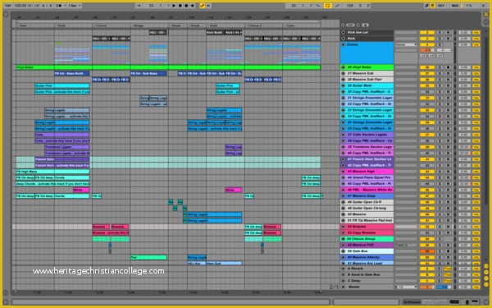This screenshot has height=308, width=492.
Task: Toggle the Follow playback button
Action: (x=139, y=6)
